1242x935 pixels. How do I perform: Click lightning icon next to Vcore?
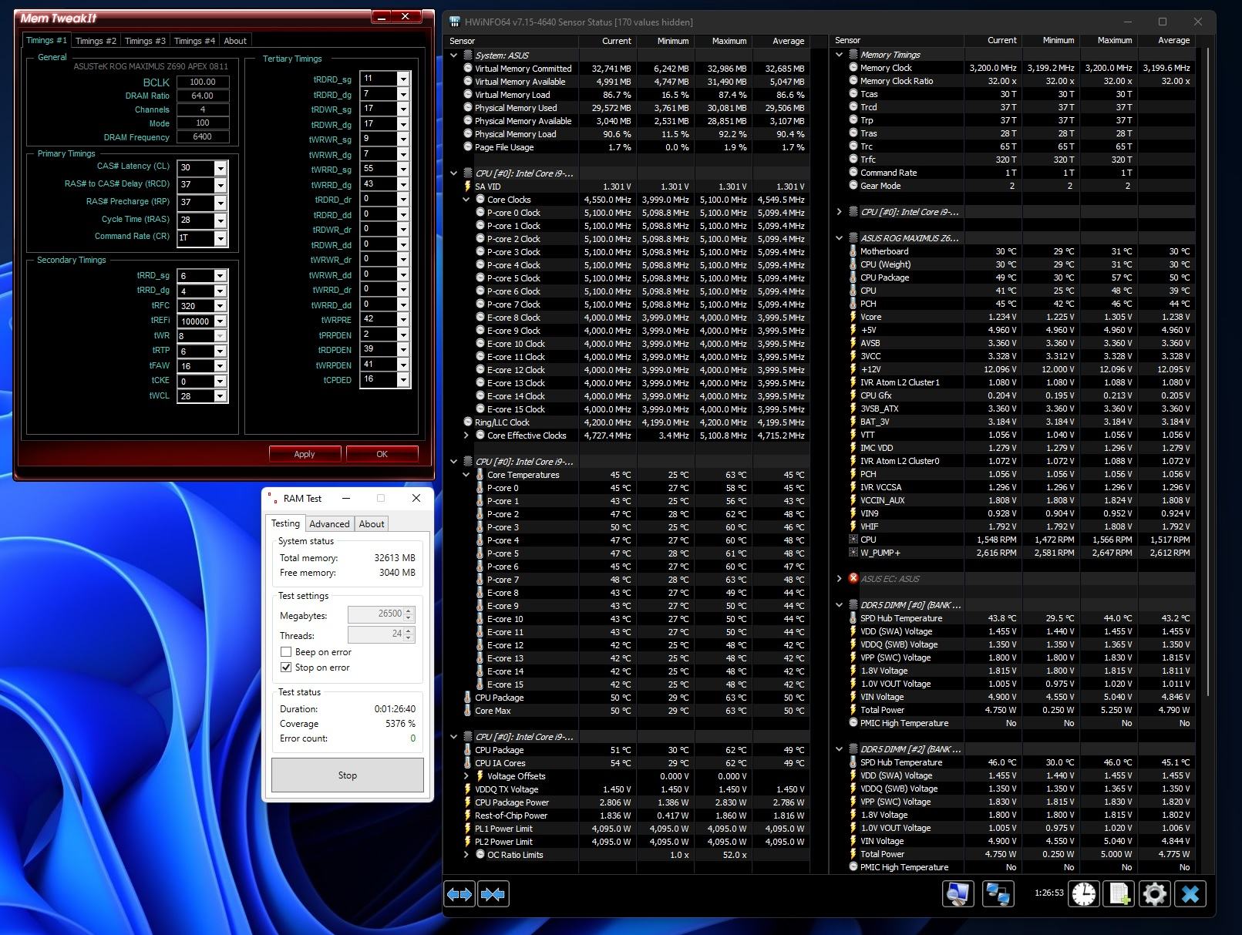tap(853, 317)
